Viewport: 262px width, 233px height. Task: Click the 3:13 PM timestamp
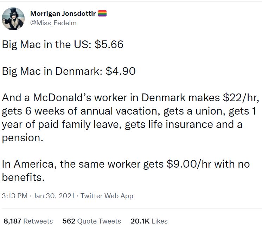14,196
